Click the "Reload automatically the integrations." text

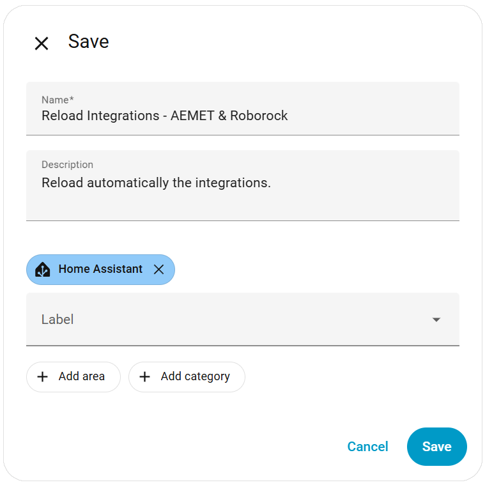point(156,183)
